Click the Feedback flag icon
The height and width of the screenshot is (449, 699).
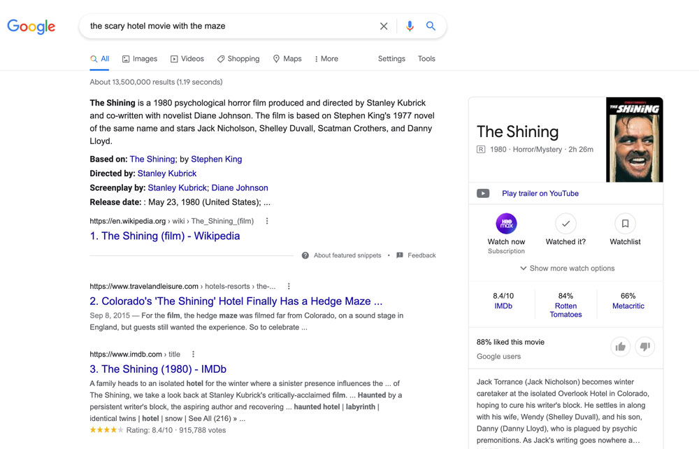pyautogui.click(x=400, y=255)
